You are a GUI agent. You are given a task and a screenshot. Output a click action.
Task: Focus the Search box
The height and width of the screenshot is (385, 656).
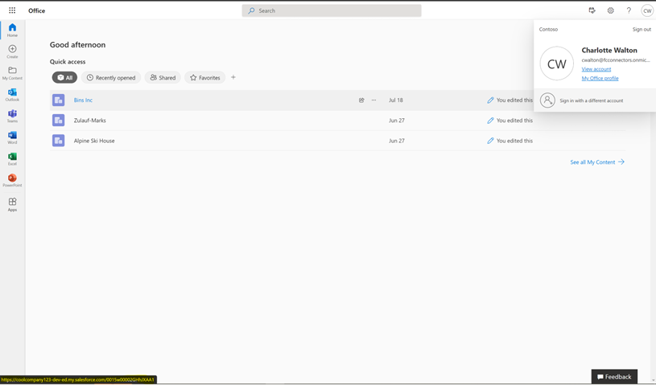332,11
